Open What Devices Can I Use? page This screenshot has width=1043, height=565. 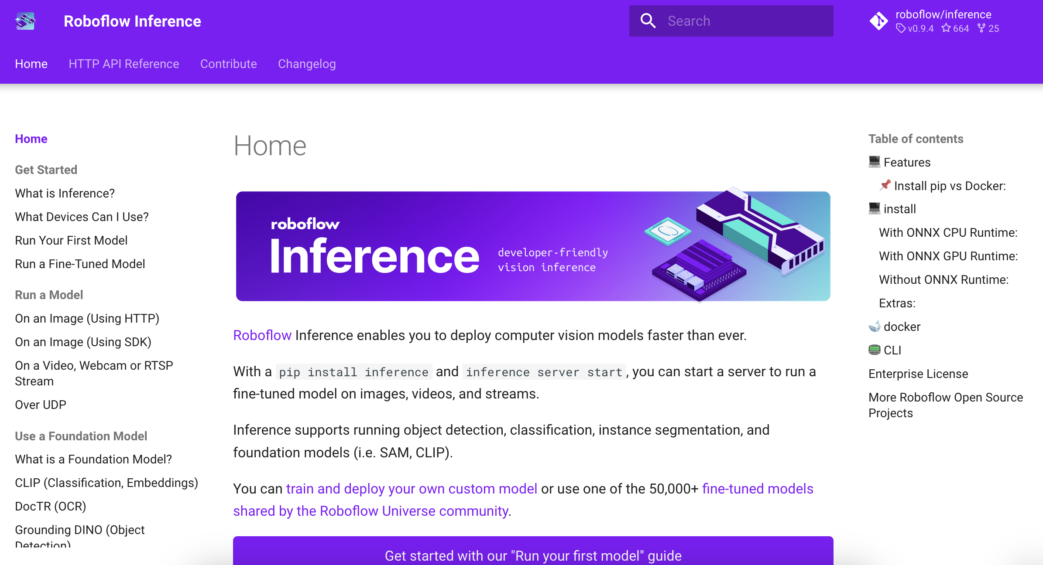(x=82, y=217)
